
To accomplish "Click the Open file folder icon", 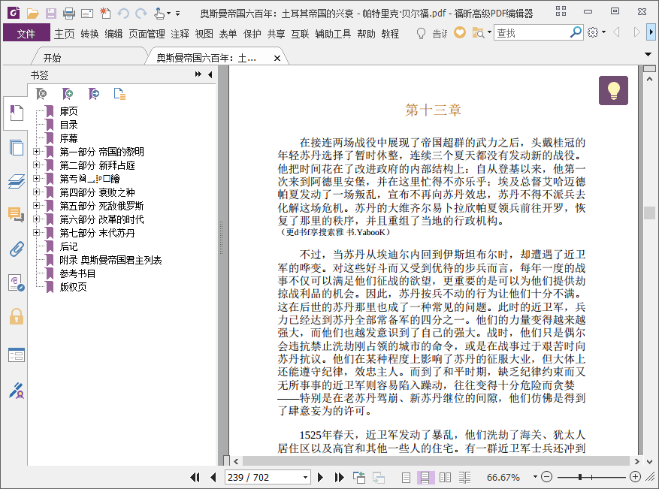I will click(x=32, y=14).
